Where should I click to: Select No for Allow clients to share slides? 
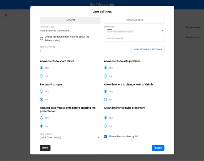click(41, 76)
